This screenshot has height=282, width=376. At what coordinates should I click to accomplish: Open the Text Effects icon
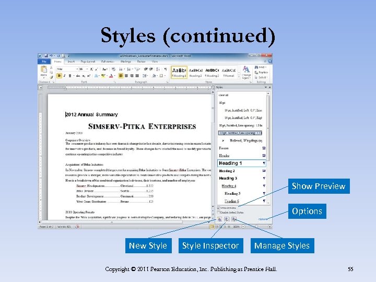96,76
